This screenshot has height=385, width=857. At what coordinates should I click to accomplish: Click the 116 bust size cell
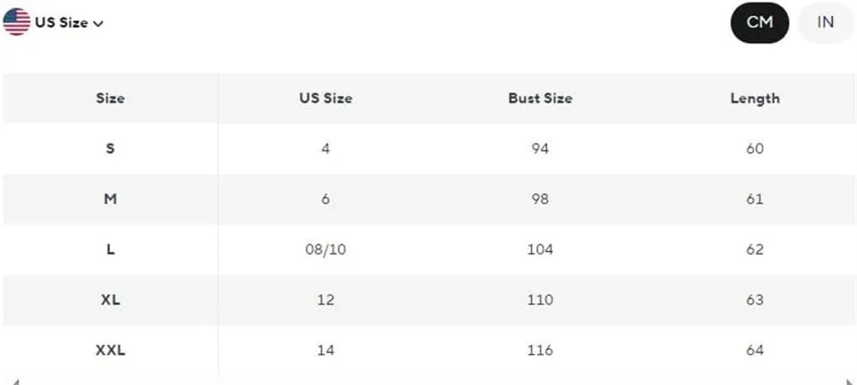(x=540, y=350)
